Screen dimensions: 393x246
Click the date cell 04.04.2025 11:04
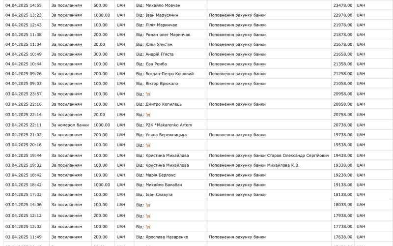click(x=24, y=44)
